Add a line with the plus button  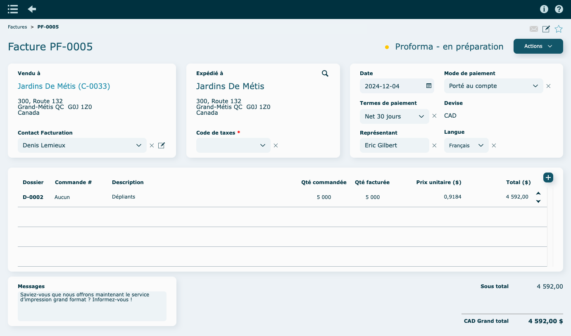tap(548, 177)
